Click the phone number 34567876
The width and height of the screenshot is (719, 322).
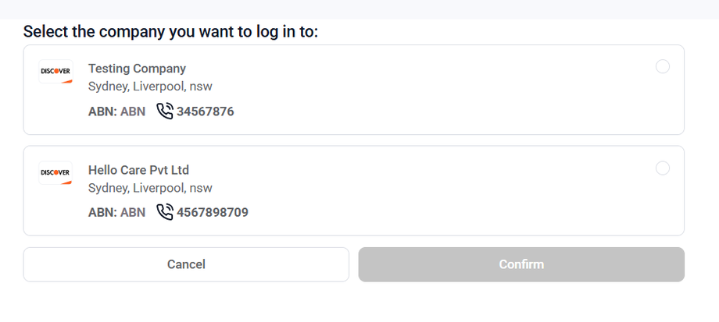coord(205,111)
